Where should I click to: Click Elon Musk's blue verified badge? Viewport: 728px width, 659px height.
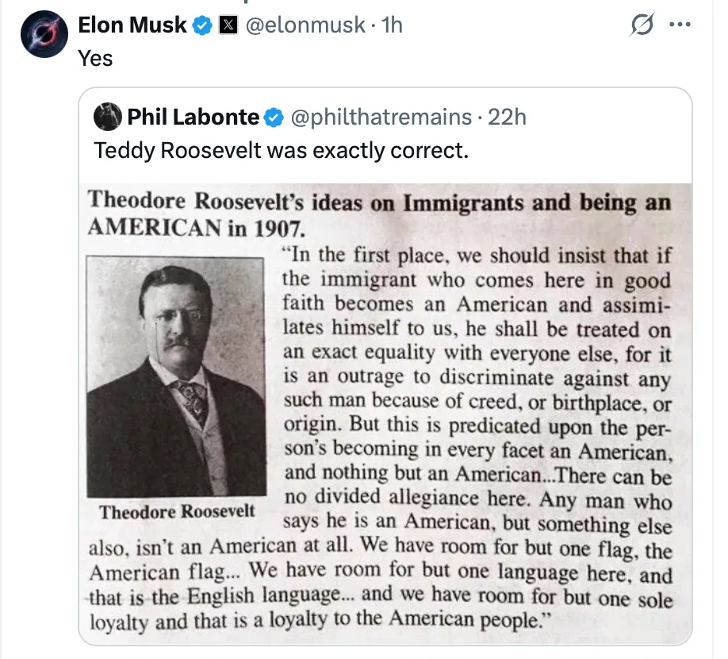pyautogui.click(x=202, y=25)
